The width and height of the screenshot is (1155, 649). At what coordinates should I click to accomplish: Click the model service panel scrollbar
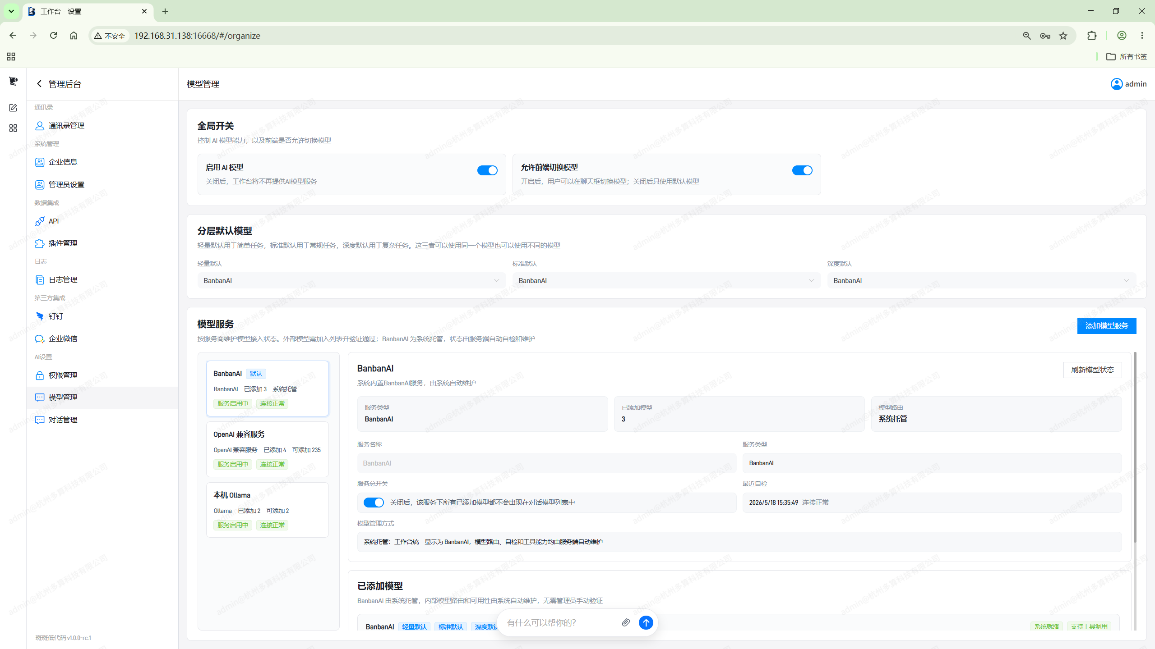(1135, 448)
